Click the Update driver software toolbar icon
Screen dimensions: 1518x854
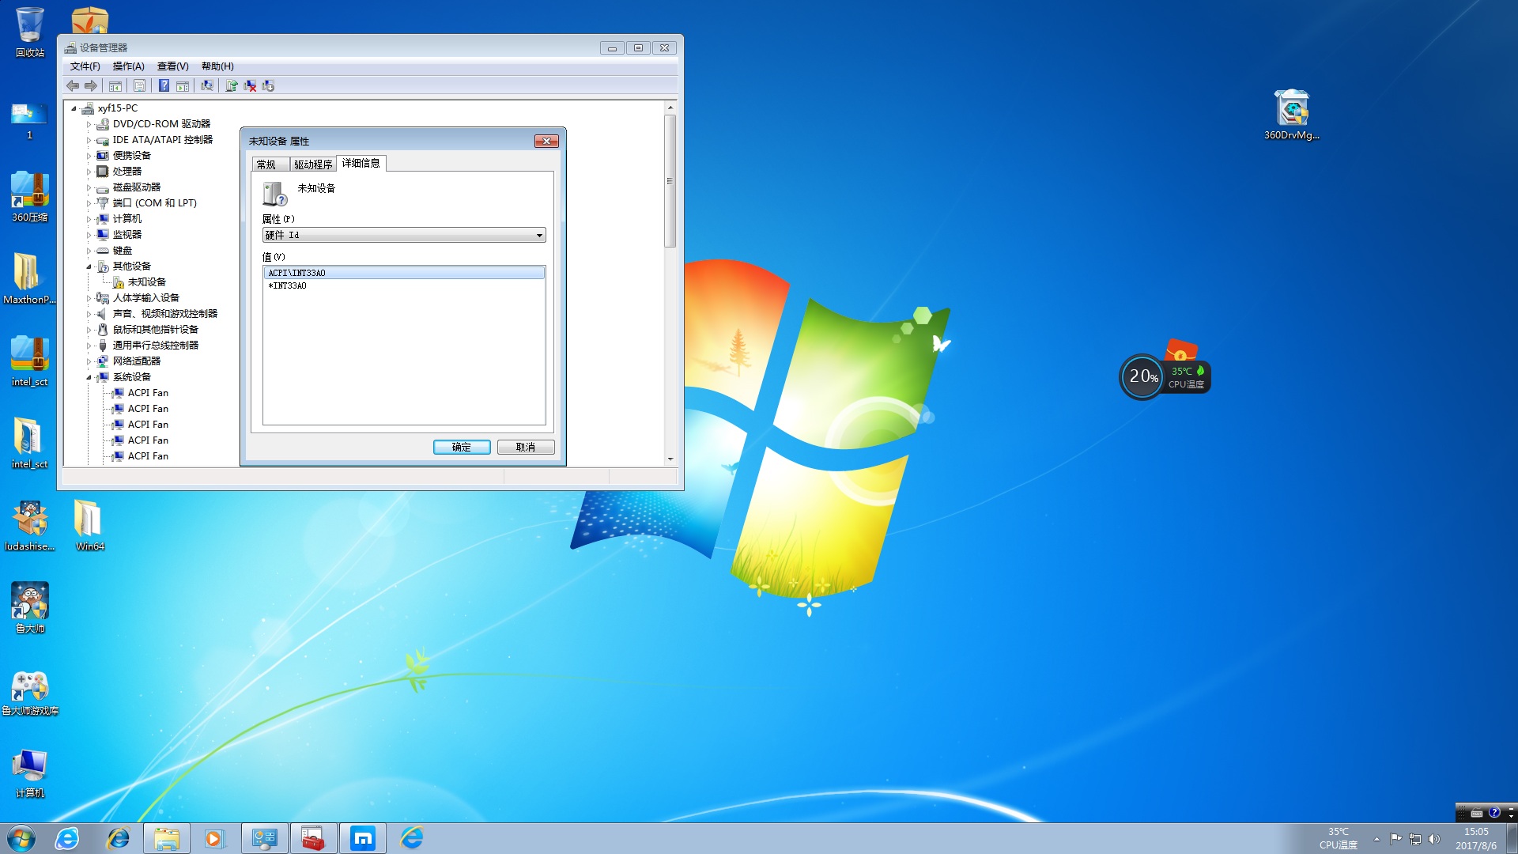232,85
